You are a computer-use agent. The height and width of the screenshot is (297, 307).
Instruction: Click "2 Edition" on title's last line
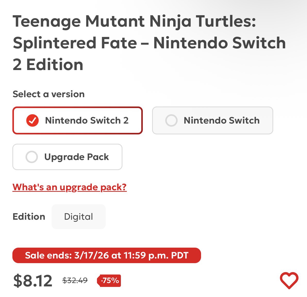coord(48,65)
